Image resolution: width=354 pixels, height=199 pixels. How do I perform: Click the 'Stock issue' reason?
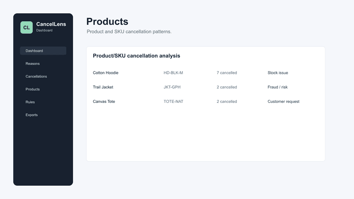[278, 73]
